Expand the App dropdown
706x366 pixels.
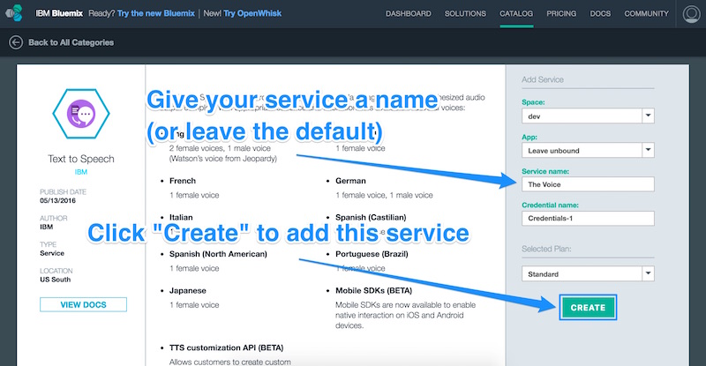pyautogui.click(x=587, y=150)
